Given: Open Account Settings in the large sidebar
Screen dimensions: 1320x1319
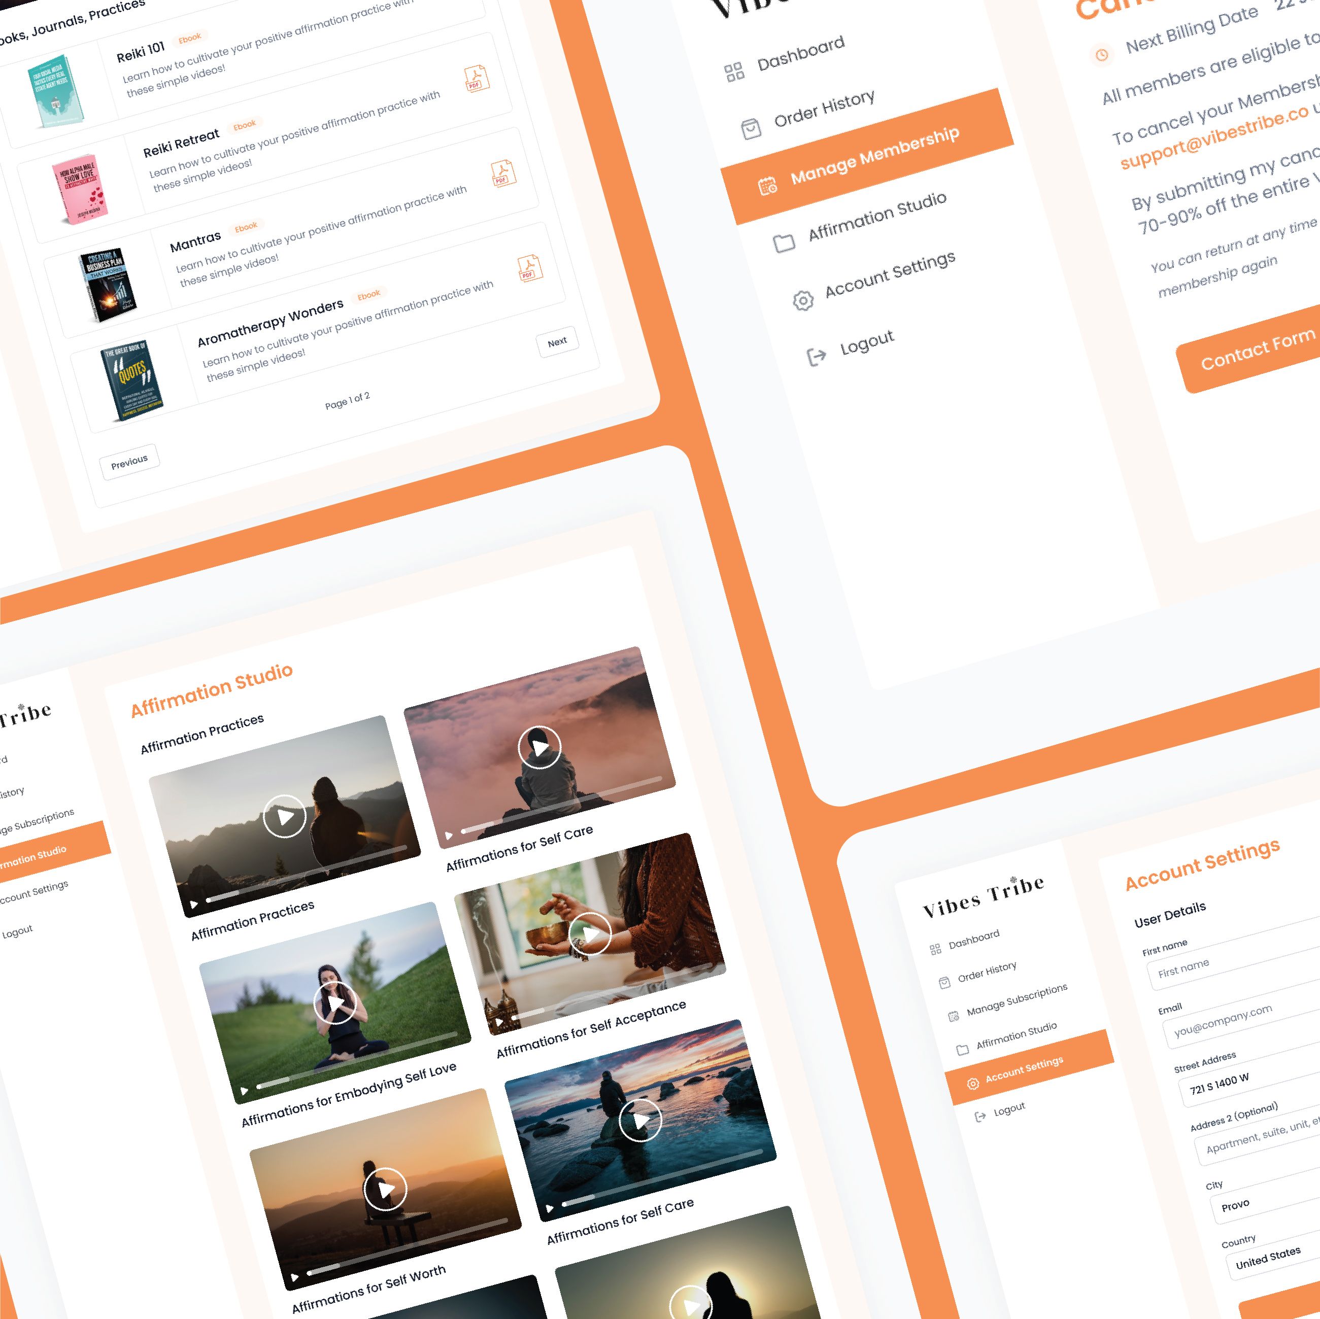Looking at the screenshot, I should tap(890, 274).
